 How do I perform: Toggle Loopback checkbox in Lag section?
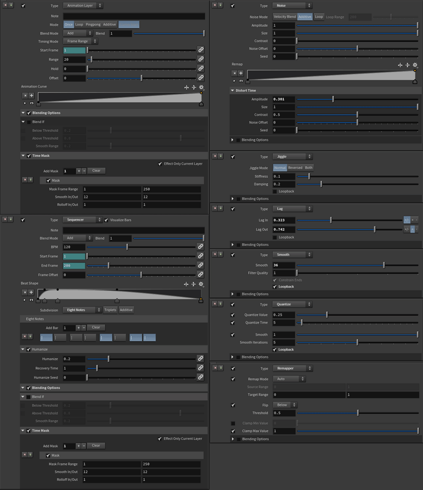274,237
